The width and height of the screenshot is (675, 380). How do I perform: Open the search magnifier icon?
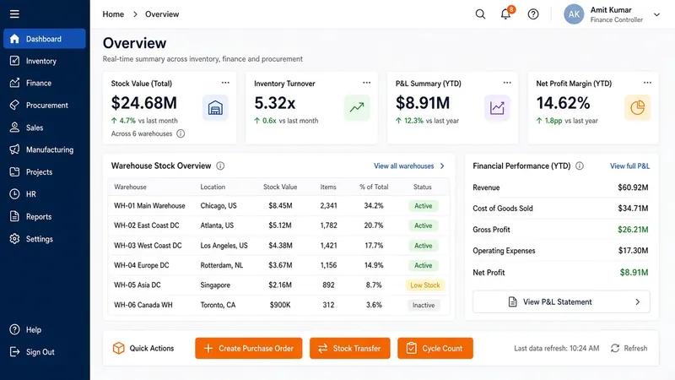480,14
